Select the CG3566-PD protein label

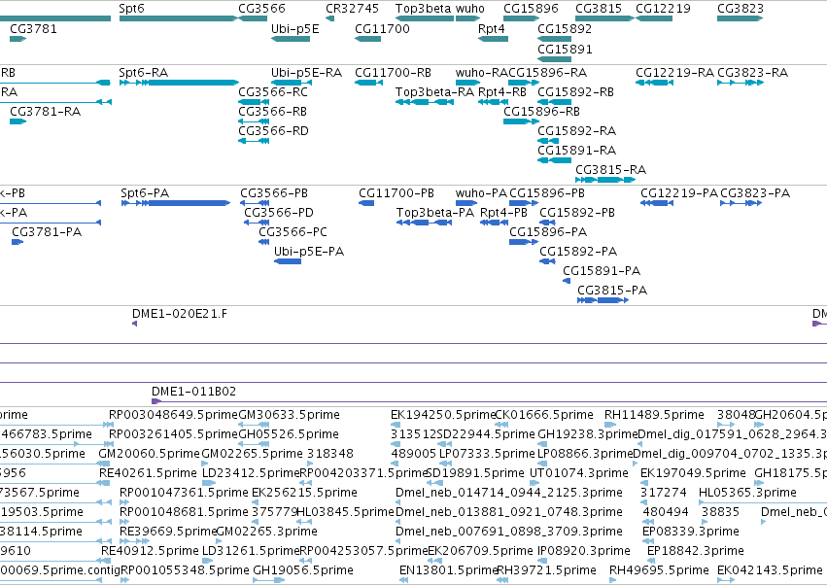coord(279,213)
